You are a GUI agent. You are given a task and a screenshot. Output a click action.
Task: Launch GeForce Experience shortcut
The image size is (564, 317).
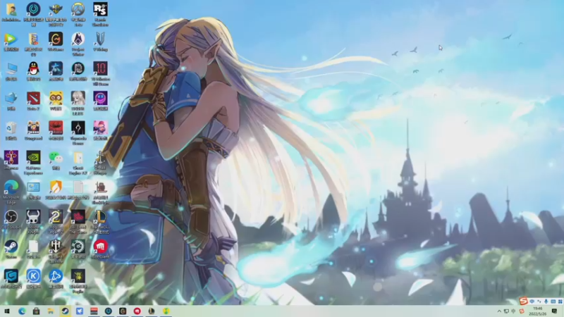[x=33, y=157]
